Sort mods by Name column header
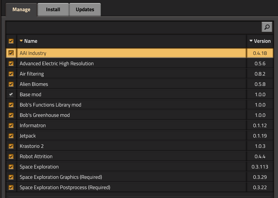This screenshot has width=278, height=198. click(x=30, y=41)
